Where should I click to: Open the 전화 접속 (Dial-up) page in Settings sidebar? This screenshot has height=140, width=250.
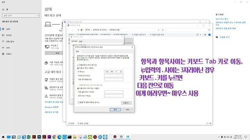click(10, 42)
